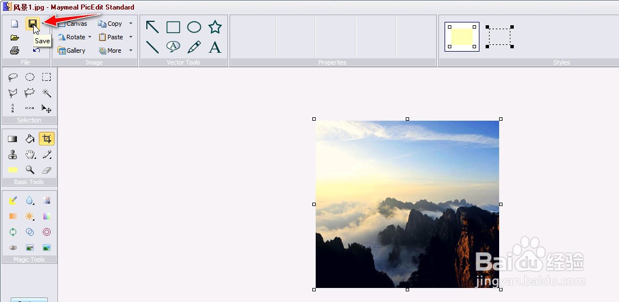Undo the last action with the blue arrow
This screenshot has width=619, height=302.
pos(37,50)
